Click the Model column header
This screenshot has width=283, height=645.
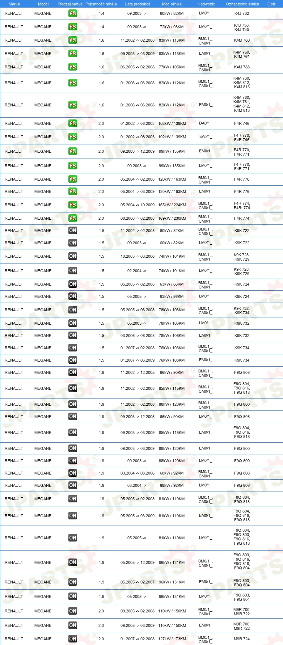(x=43, y=4)
